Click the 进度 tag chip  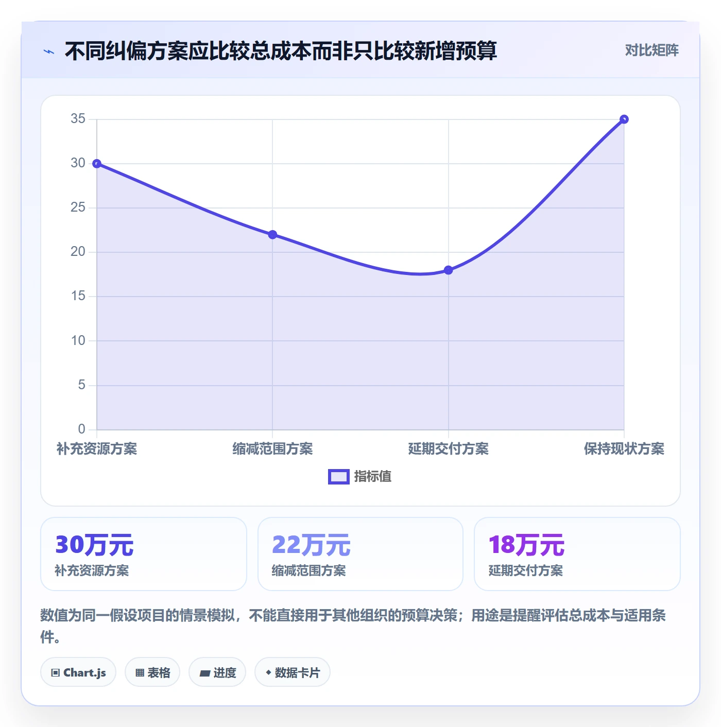pos(217,672)
